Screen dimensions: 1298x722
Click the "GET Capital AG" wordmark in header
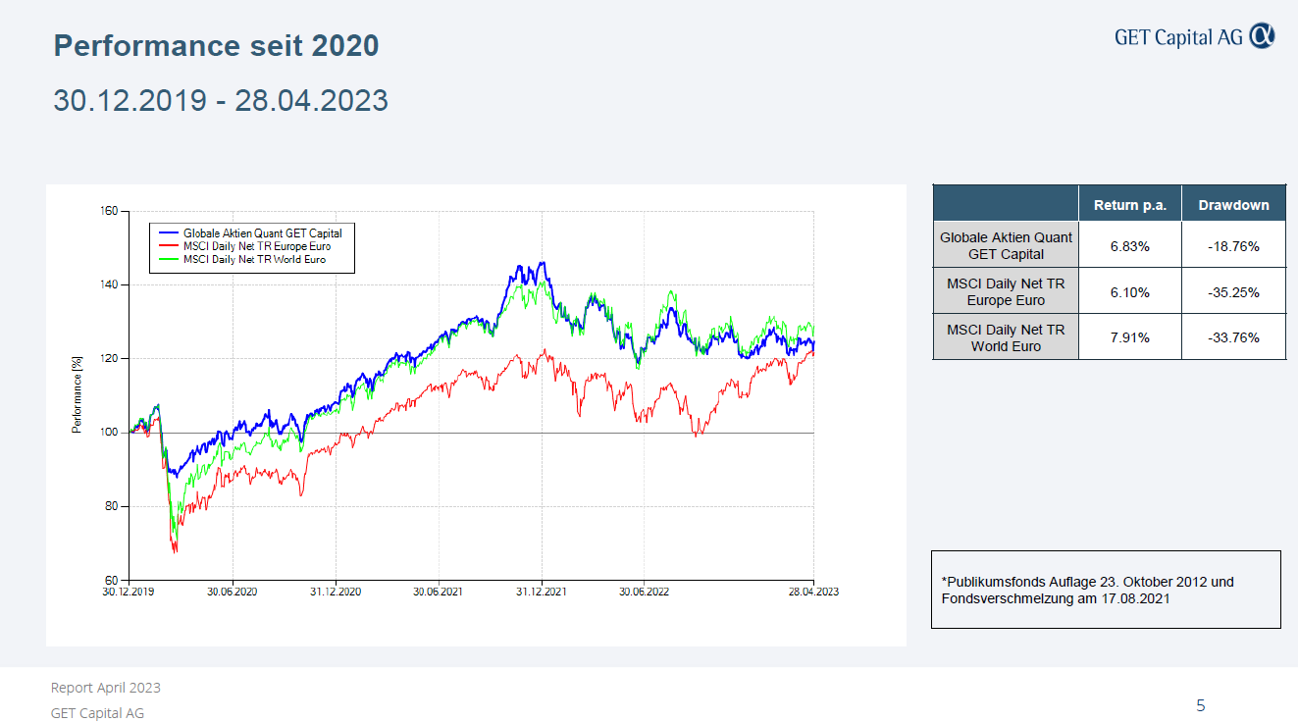(x=1178, y=37)
